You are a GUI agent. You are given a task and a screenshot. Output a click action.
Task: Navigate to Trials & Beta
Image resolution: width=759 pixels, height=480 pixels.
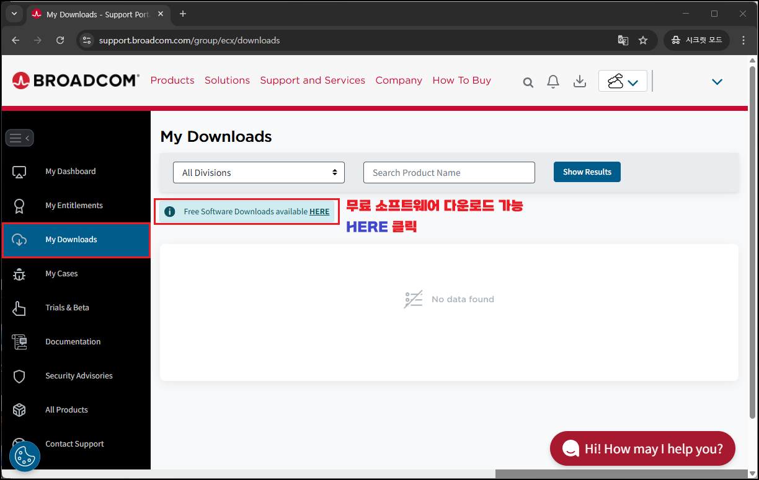pyautogui.click(x=67, y=308)
